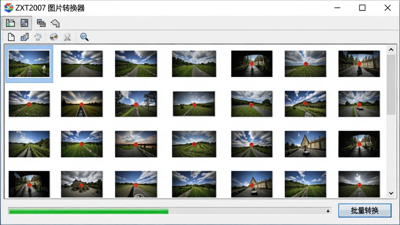Screen dimensions: 400x225
Task: Click the greyed-out printer icon
Action: pyautogui.click(x=38, y=37)
